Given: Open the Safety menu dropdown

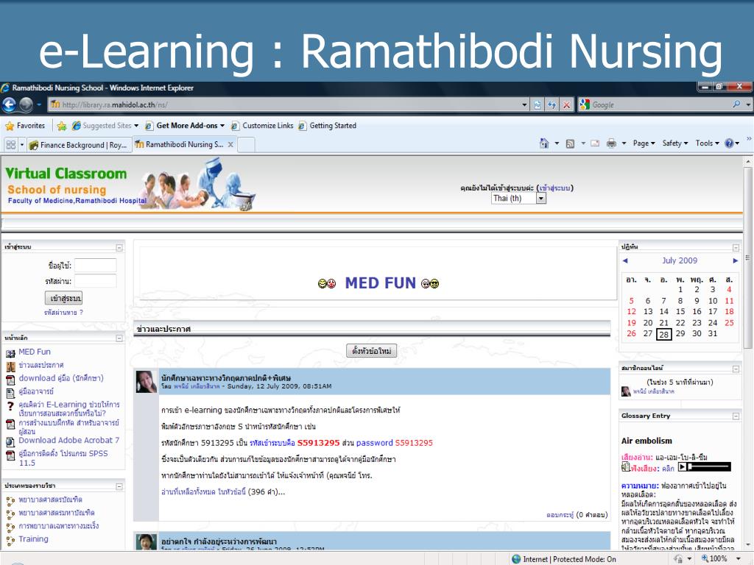Looking at the screenshot, I should coord(675,143).
